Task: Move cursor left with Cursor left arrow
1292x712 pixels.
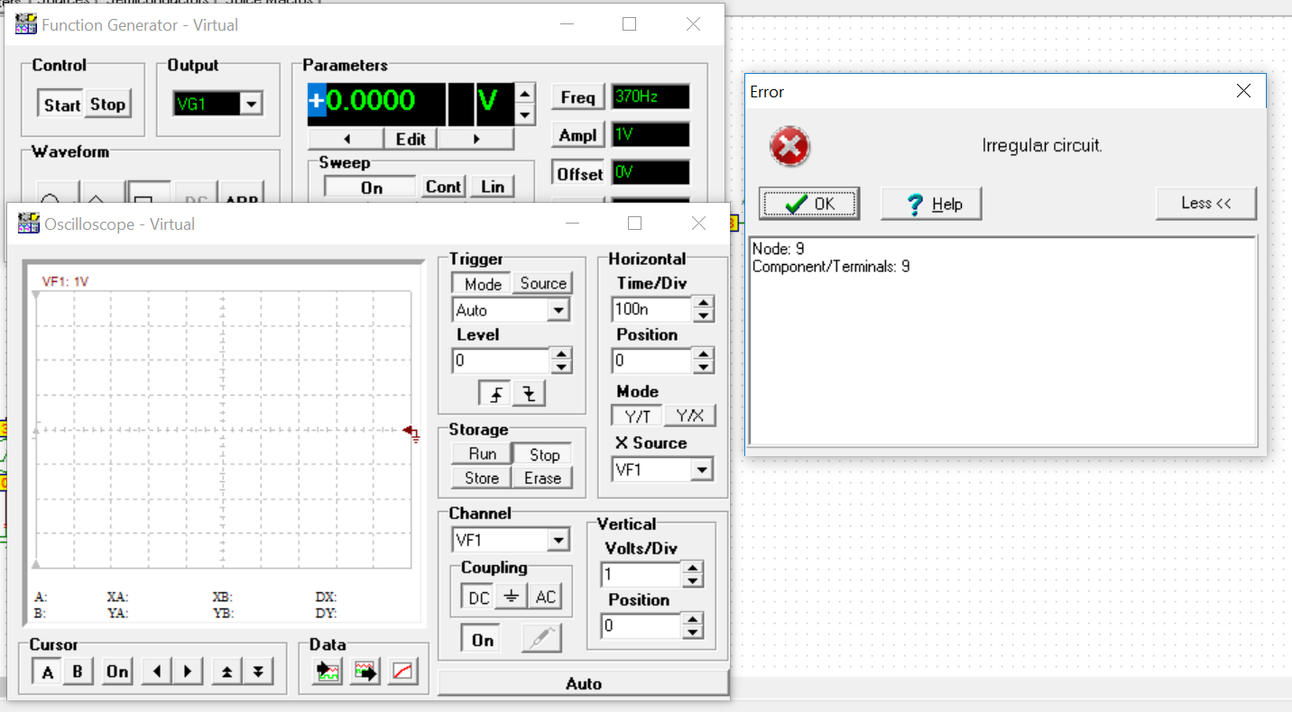Action: pyautogui.click(x=157, y=671)
